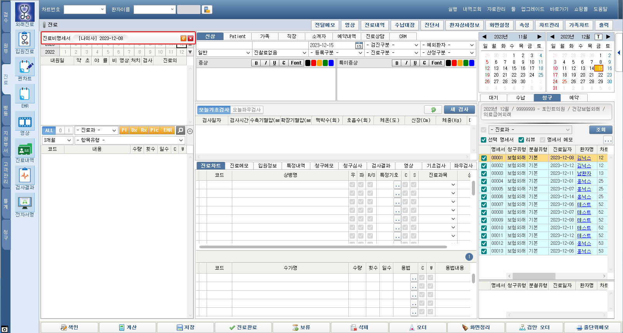Open the 전자서명 electronic signature icon
Viewport: 623px width, 333px height.
(x=25, y=203)
